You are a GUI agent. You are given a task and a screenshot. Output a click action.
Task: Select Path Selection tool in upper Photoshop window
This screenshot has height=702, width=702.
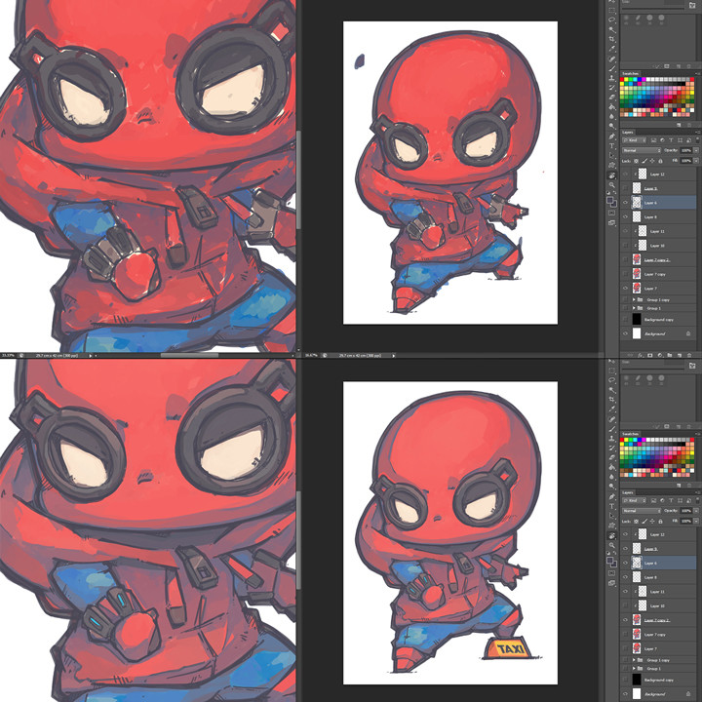pos(612,155)
